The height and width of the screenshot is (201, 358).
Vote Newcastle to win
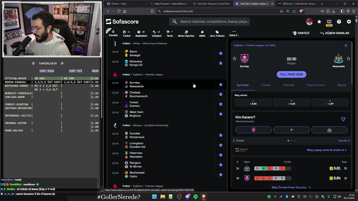(x=329, y=130)
